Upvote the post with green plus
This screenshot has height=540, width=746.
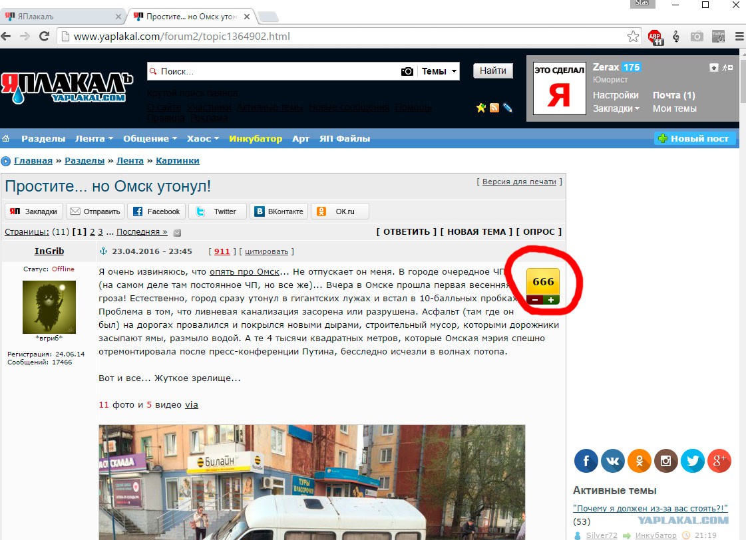click(551, 300)
